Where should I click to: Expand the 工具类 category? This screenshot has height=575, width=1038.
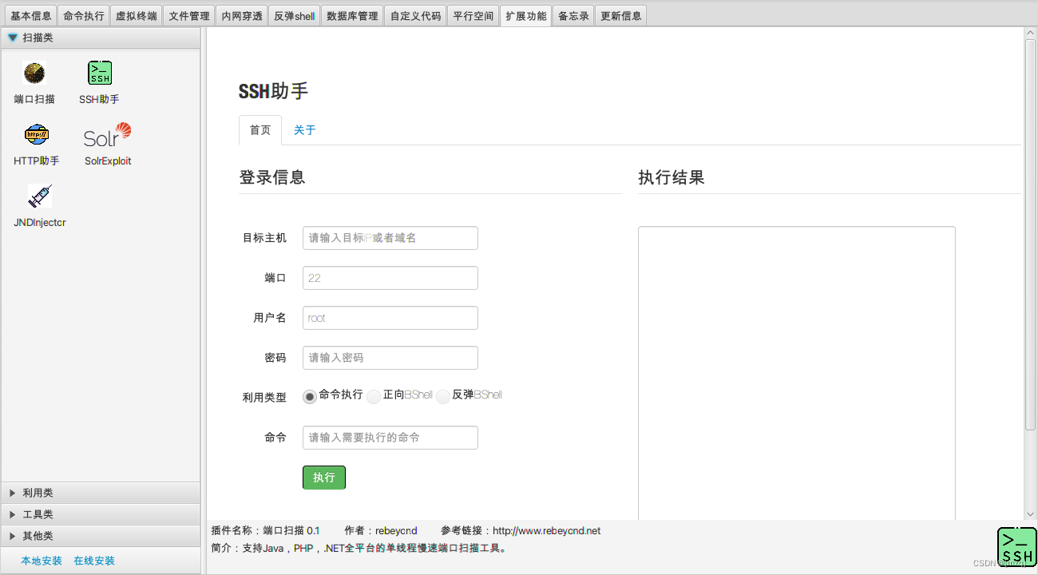(101, 514)
